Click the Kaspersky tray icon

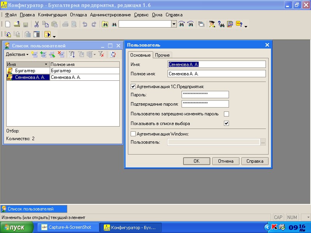(274, 227)
